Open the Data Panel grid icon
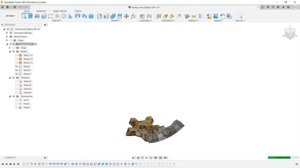The width and height of the screenshot is (300, 168). (2, 7)
